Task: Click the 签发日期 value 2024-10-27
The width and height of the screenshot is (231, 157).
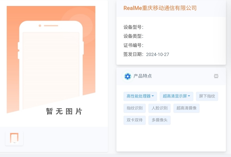Action: 158,54
